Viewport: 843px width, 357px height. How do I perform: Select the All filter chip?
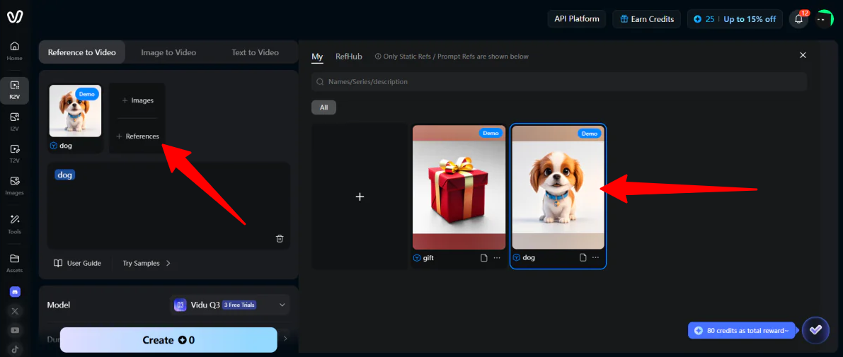tap(323, 107)
